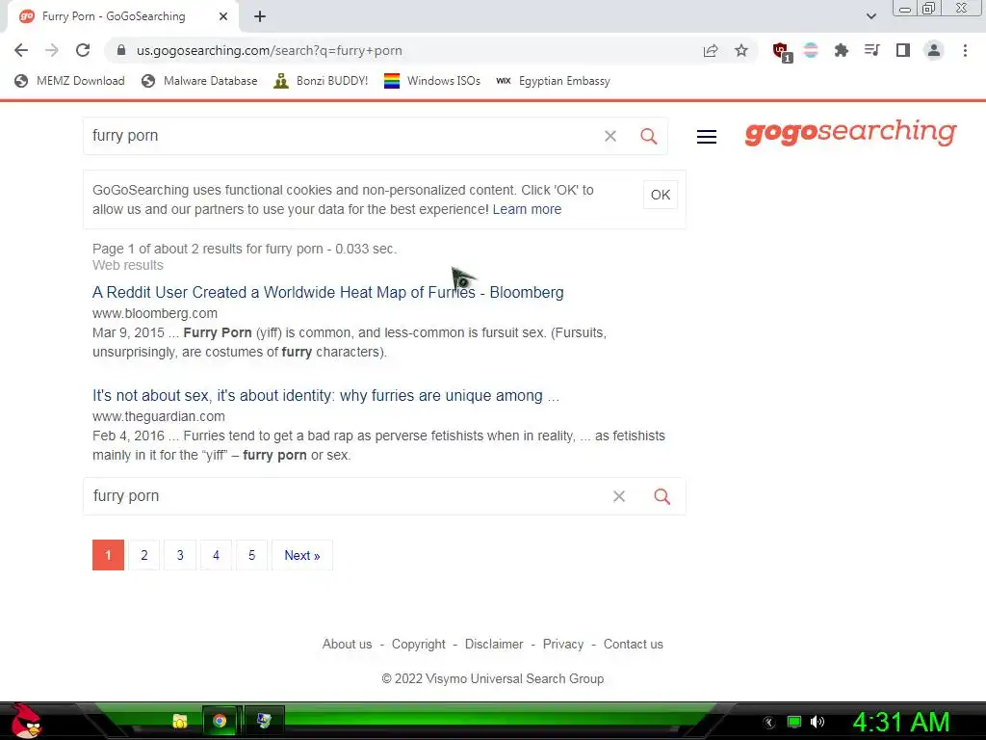Image resolution: width=986 pixels, height=740 pixels.
Task: Open the Egyptian Embassy bookmark
Action: coord(553,81)
